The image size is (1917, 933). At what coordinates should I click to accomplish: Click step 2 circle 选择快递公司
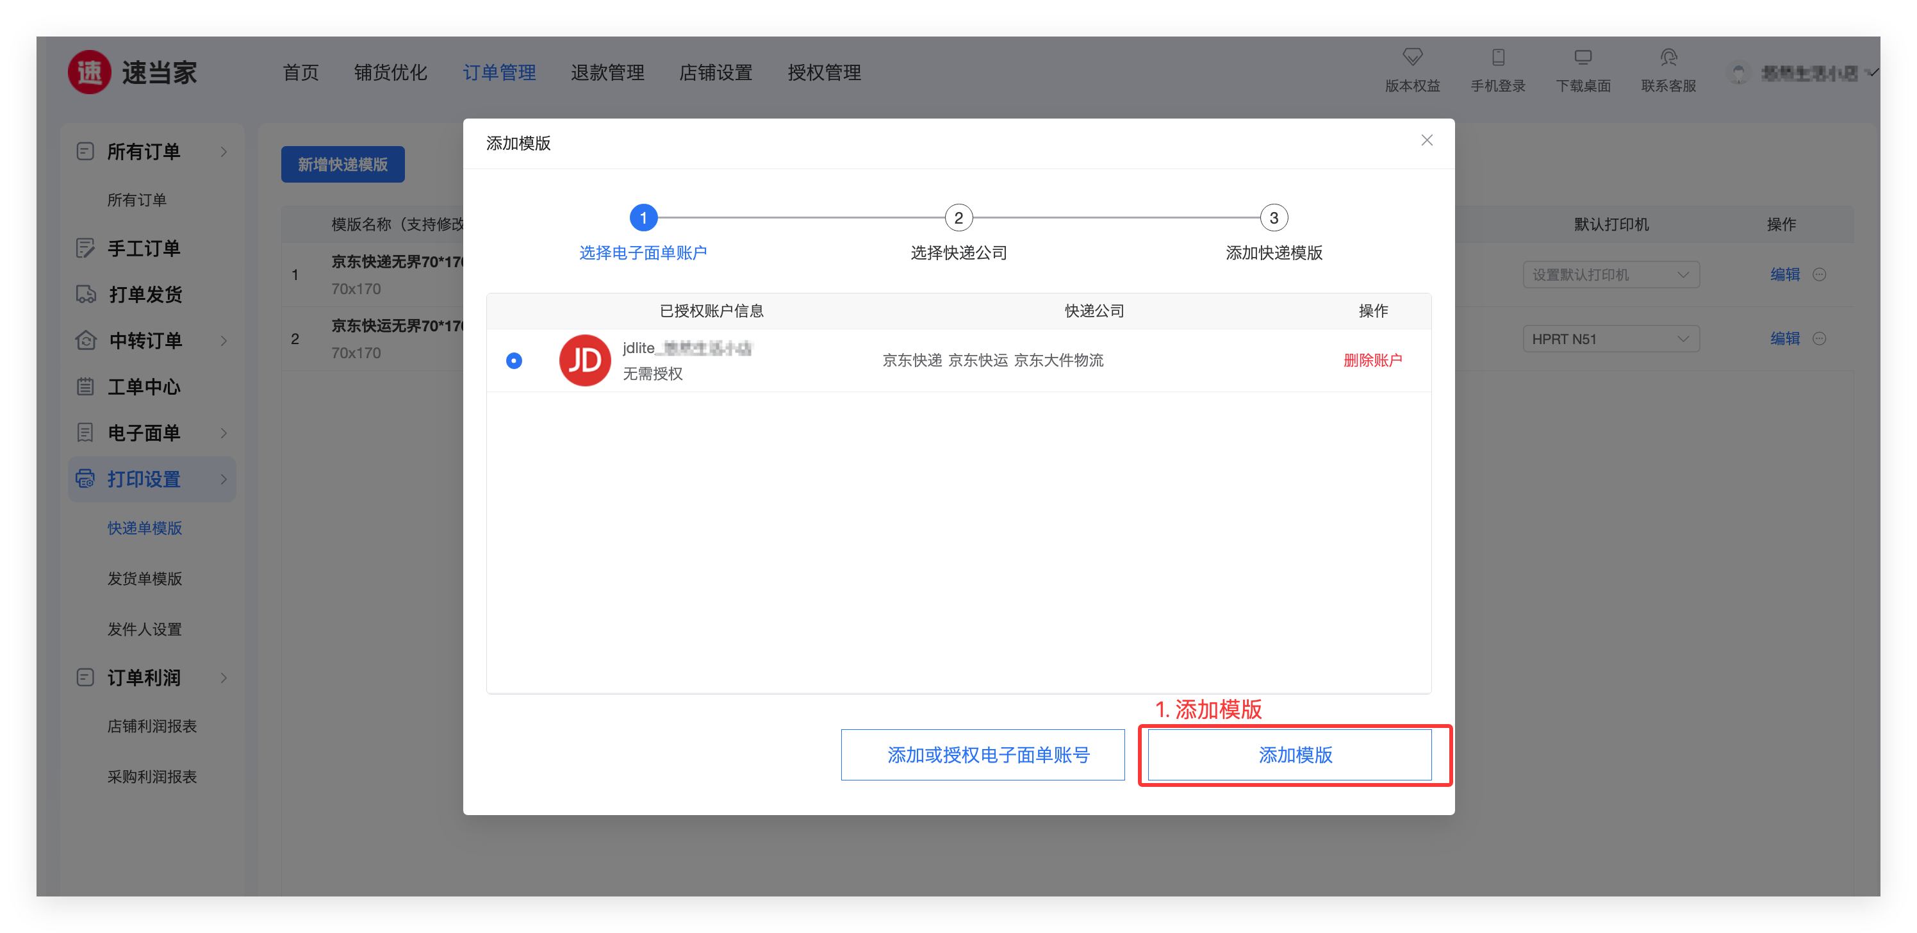pyautogui.click(x=958, y=218)
